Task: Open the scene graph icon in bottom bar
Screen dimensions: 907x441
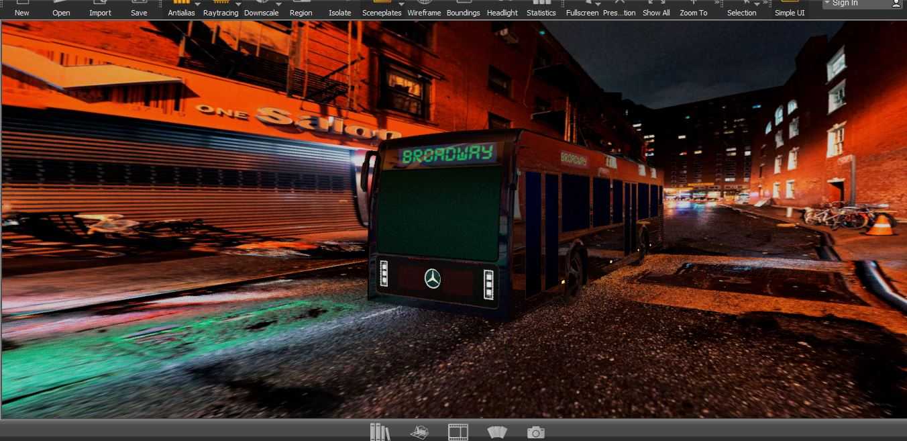Action: [419, 433]
